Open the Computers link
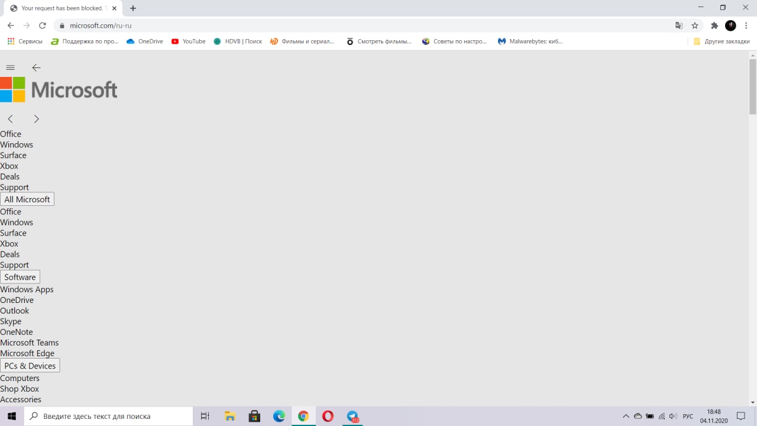The width and height of the screenshot is (757, 426). pyautogui.click(x=20, y=378)
